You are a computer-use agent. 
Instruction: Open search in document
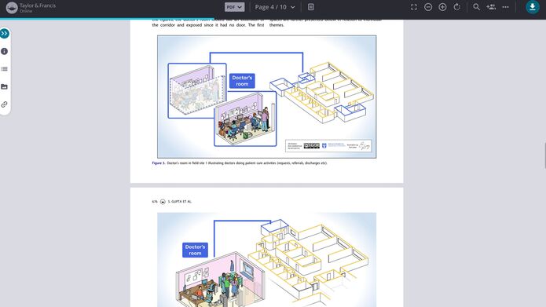[x=476, y=7]
